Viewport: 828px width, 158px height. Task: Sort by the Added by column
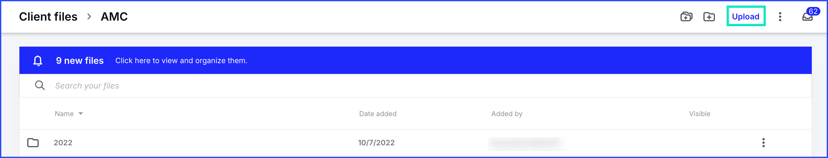point(507,114)
